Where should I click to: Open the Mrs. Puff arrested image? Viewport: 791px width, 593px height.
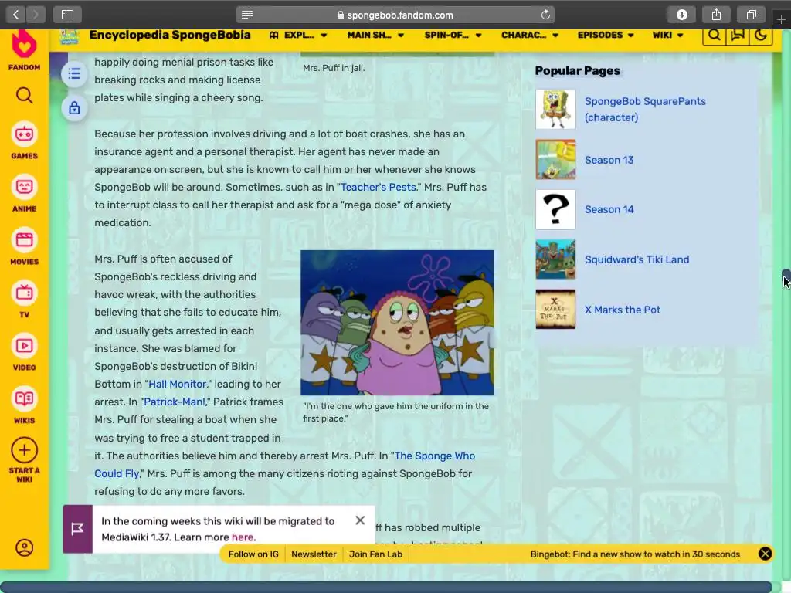click(x=398, y=323)
